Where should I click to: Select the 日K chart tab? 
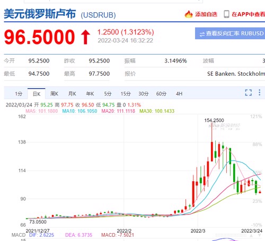pos(37,94)
